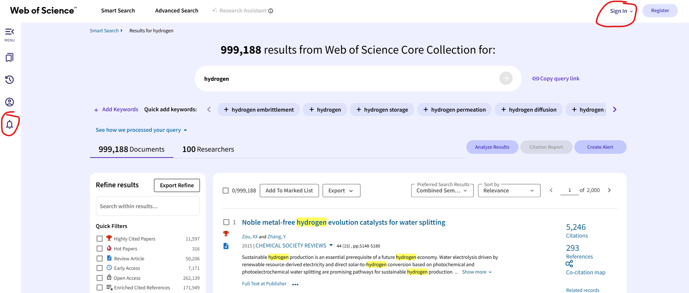Screen dimensions: 689x293
Task: Go to Advanced Search
Action: tap(176, 11)
